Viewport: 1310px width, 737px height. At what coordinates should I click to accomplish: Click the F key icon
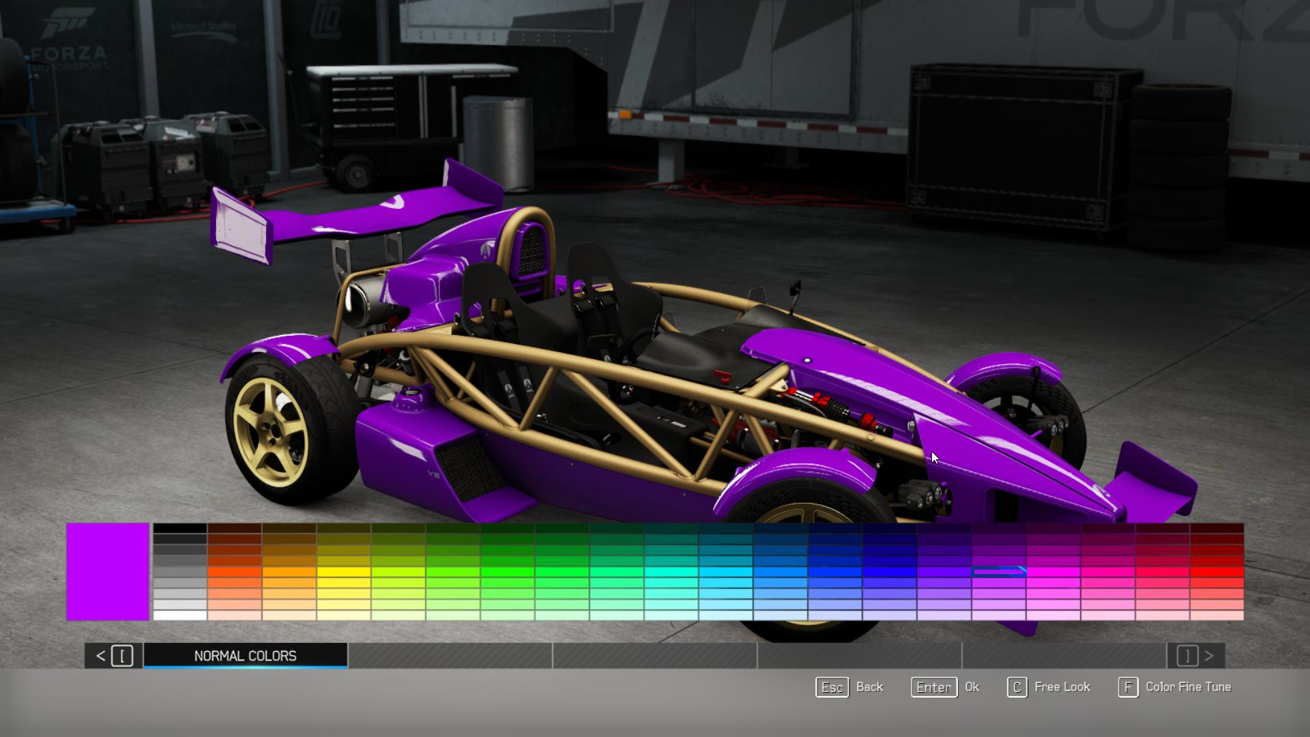coord(1128,687)
